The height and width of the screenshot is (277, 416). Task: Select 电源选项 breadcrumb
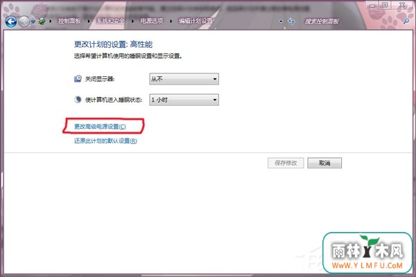[x=151, y=21]
